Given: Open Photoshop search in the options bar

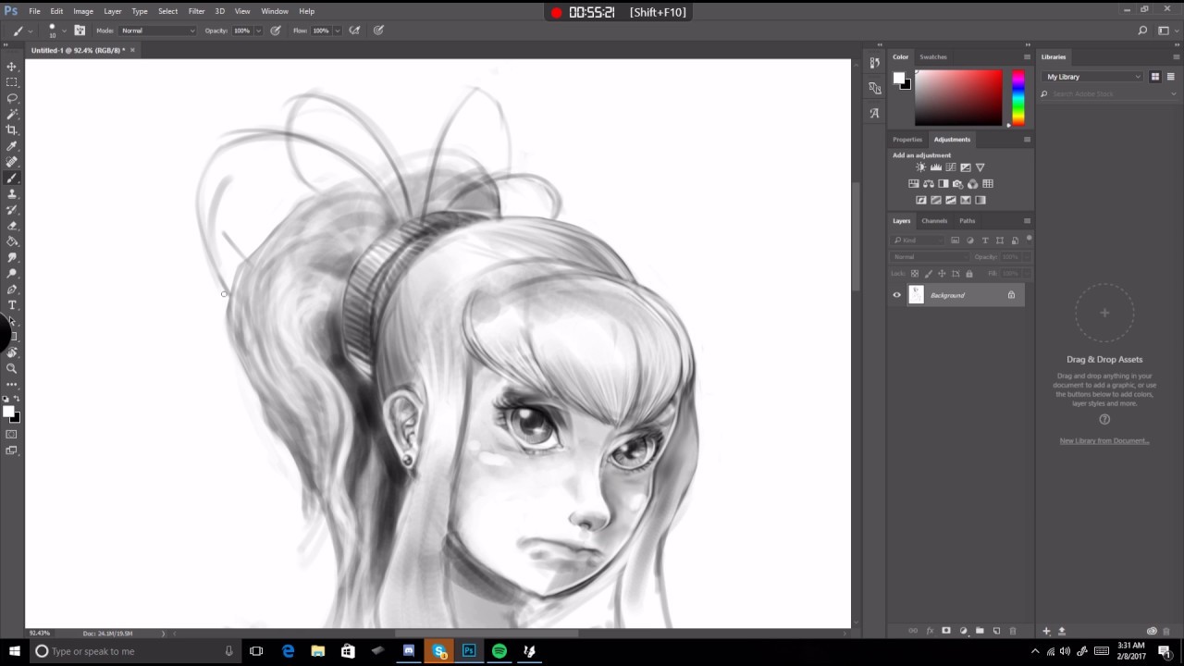Looking at the screenshot, I should tap(1142, 31).
